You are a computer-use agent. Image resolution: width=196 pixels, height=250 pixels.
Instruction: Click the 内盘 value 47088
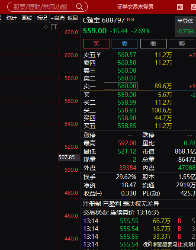(187, 168)
